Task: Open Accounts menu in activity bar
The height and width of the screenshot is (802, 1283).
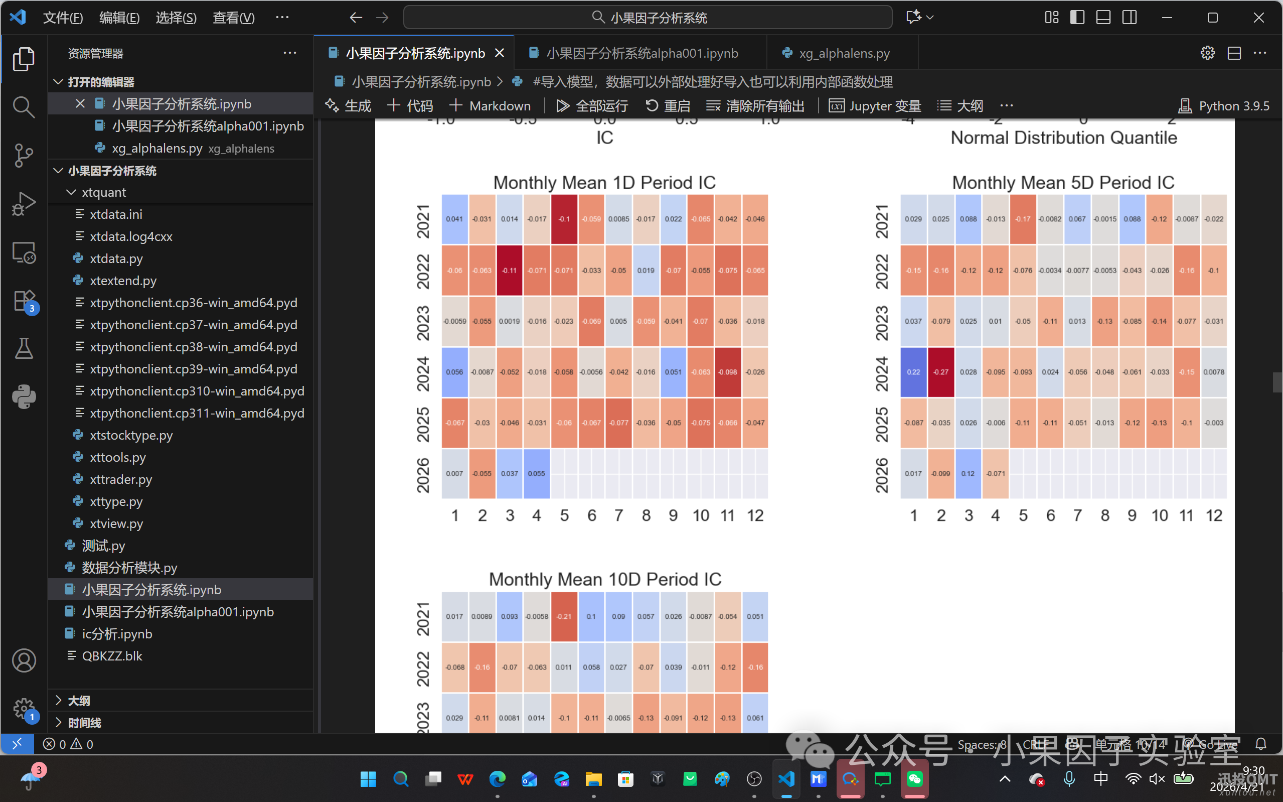Action: point(23,661)
